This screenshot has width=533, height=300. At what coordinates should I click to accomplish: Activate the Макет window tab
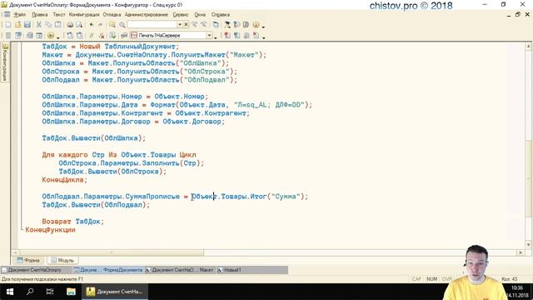coord(180,270)
